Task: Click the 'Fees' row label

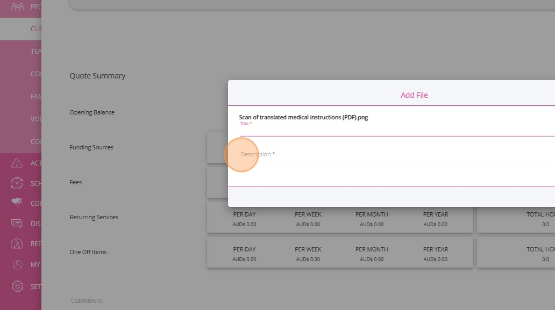Action: tap(75, 182)
